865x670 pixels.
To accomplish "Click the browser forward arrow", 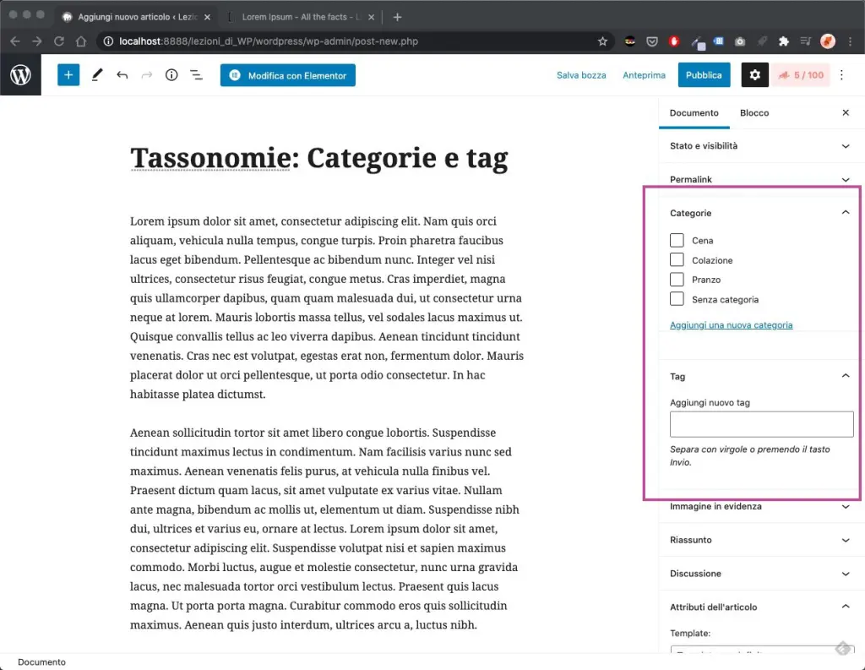I will click(x=36, y=41).
